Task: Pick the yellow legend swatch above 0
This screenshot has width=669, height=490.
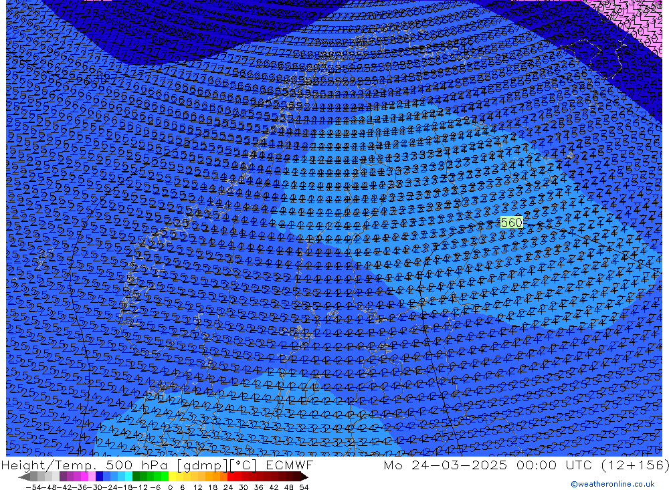Action: (173, 477)
